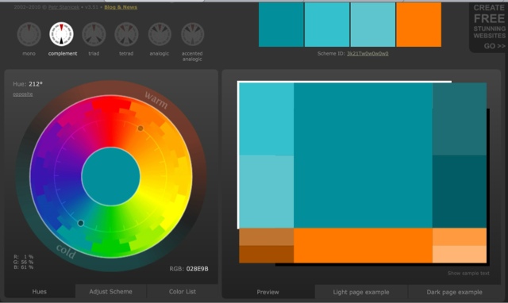508x303 pixels.
Task: Choose the triad scheme icon
Action: (x=94, y=34)
